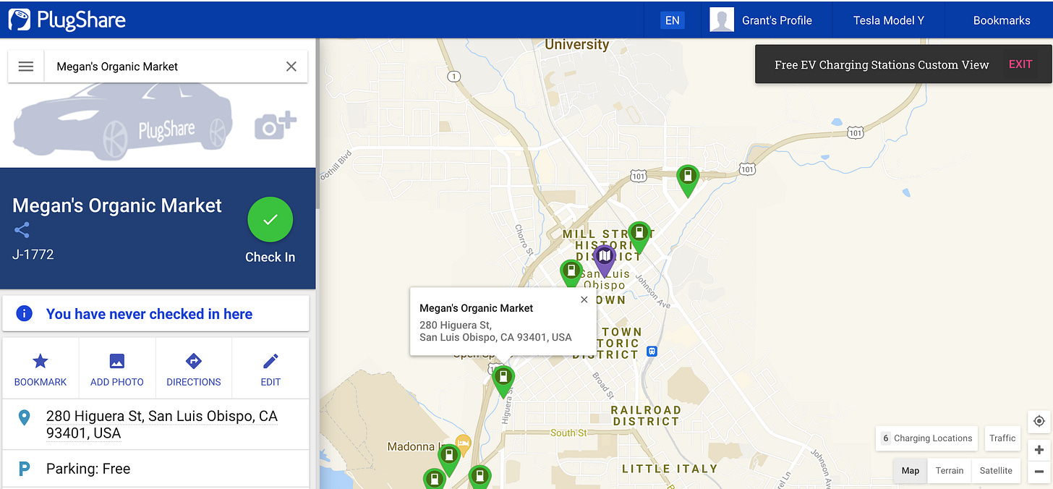
Task: Close the Megan's Organic Market map popup
Action: (x=584, y=299)
